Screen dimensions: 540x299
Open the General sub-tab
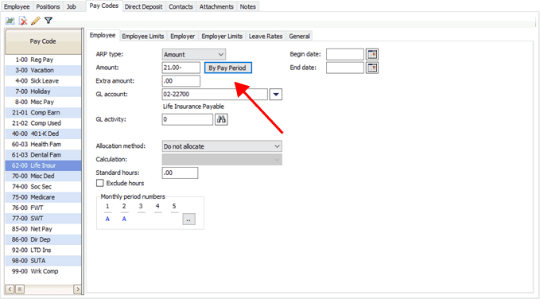coord(299,36)
